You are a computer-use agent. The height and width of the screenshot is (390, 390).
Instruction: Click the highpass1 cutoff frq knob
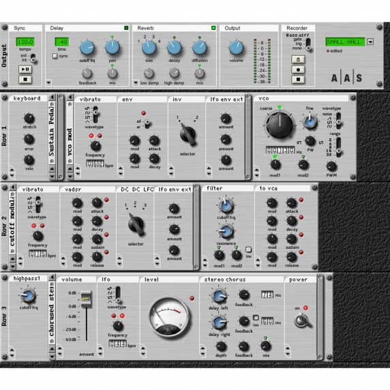coord(28,296)
